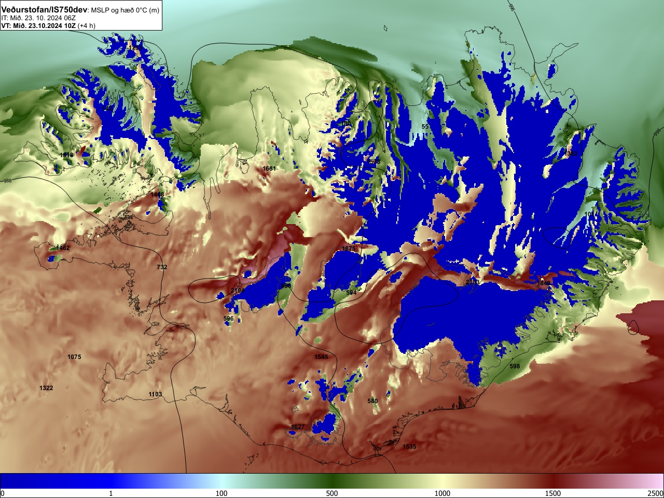Click the 1075 height label on map
The height and width of the screenshot is (498, 664).
pos(74,357)
